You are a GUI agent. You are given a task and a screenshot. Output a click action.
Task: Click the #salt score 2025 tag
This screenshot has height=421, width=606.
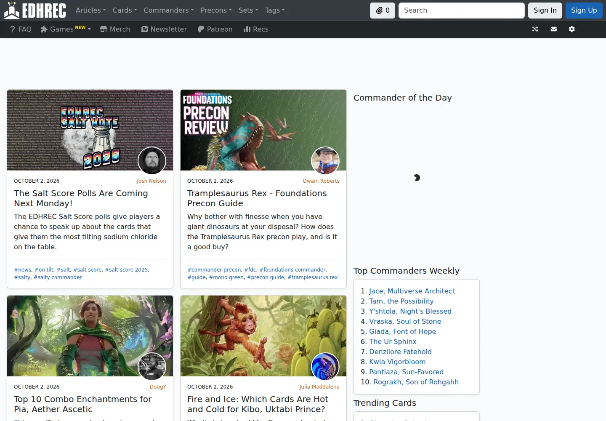tap(126, 270)
